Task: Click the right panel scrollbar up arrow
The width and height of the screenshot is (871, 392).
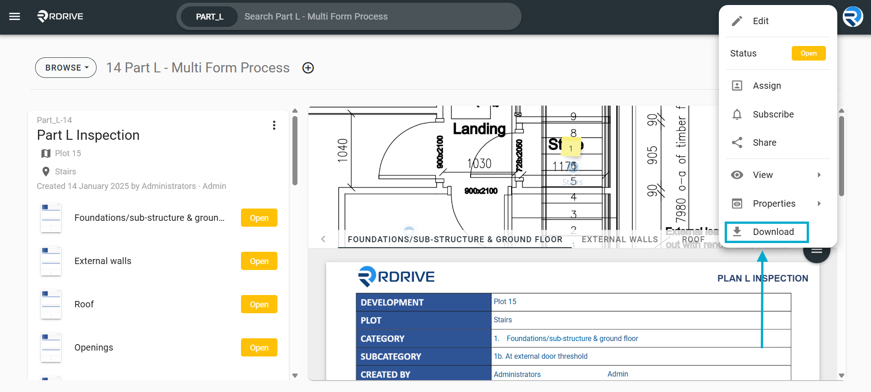Action: (x=841, y=111)
